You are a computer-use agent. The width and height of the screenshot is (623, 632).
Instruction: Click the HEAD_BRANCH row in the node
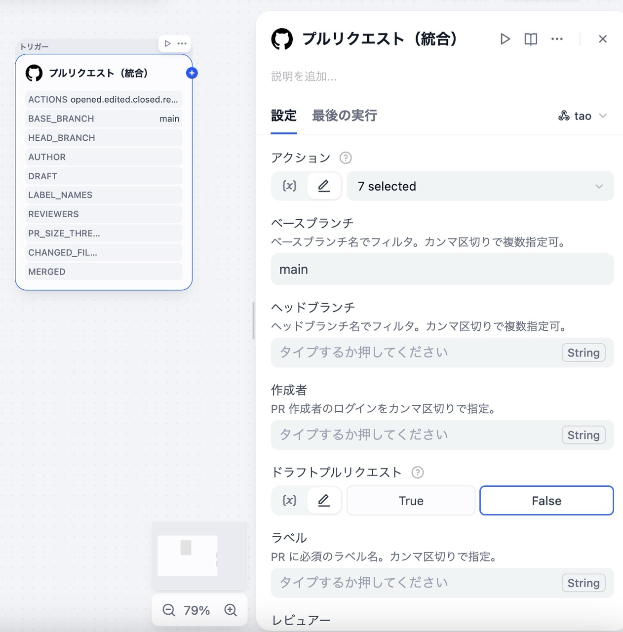[x=104, y=138]
